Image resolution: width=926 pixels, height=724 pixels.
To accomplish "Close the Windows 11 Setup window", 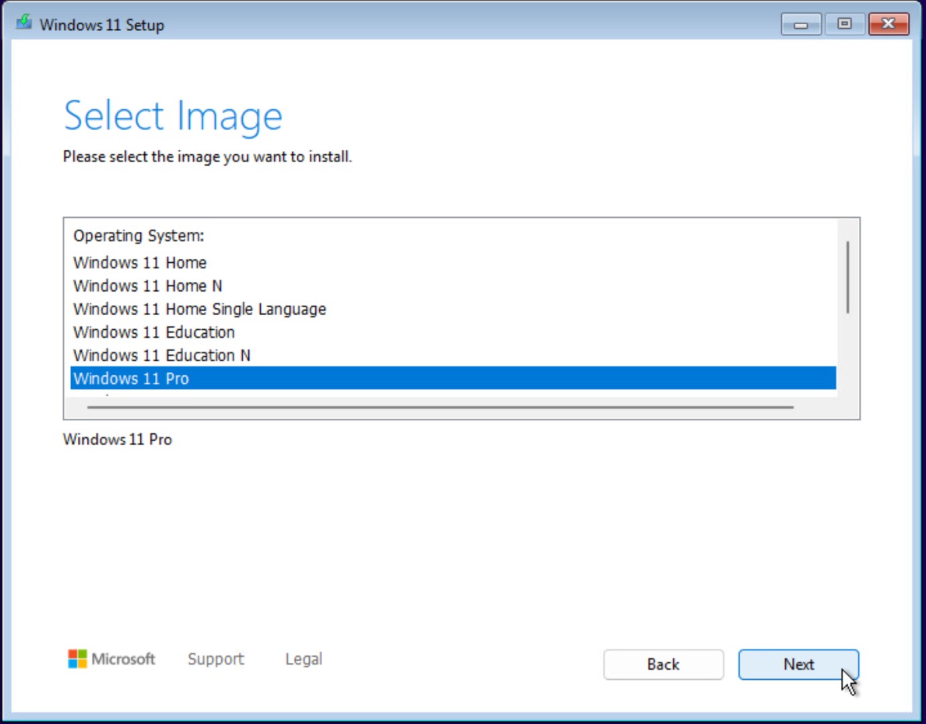I will pyautogui.click(x=888, y=24).
